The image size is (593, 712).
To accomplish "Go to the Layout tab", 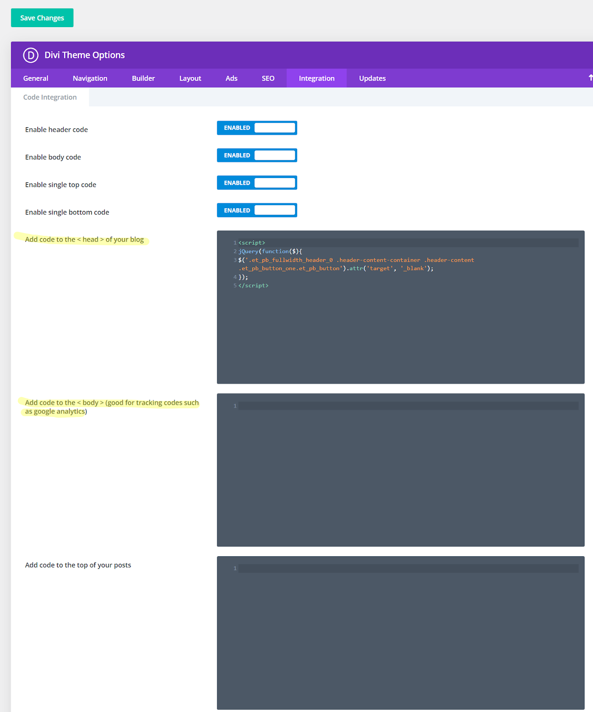I will [190, 78].
